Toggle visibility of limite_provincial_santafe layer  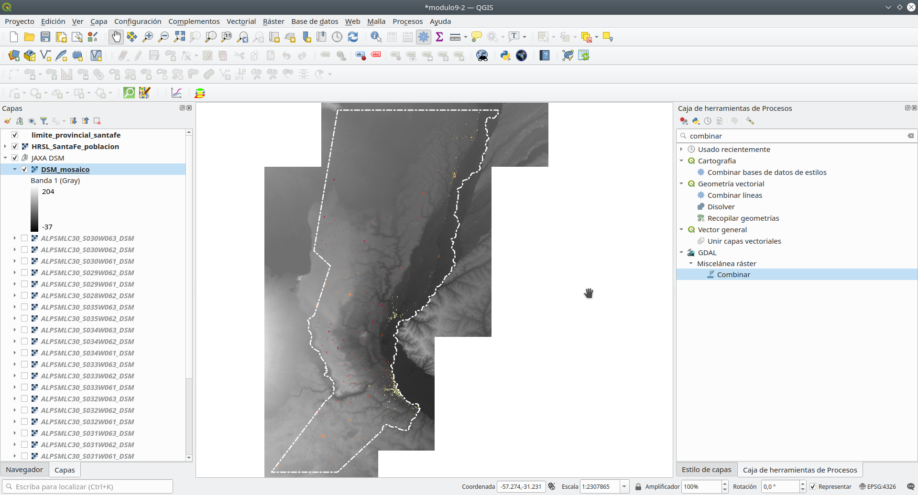15,135
